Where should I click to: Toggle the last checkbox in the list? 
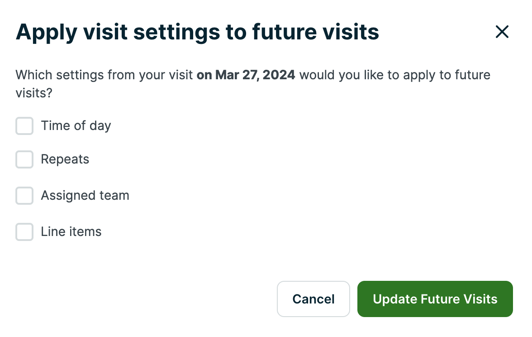(x=24, y=231)
